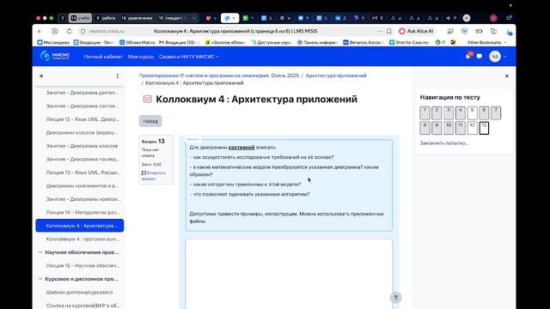Open Ask Alice AI assistant
This screenshot has width=550, height=309.
point(416,31)
